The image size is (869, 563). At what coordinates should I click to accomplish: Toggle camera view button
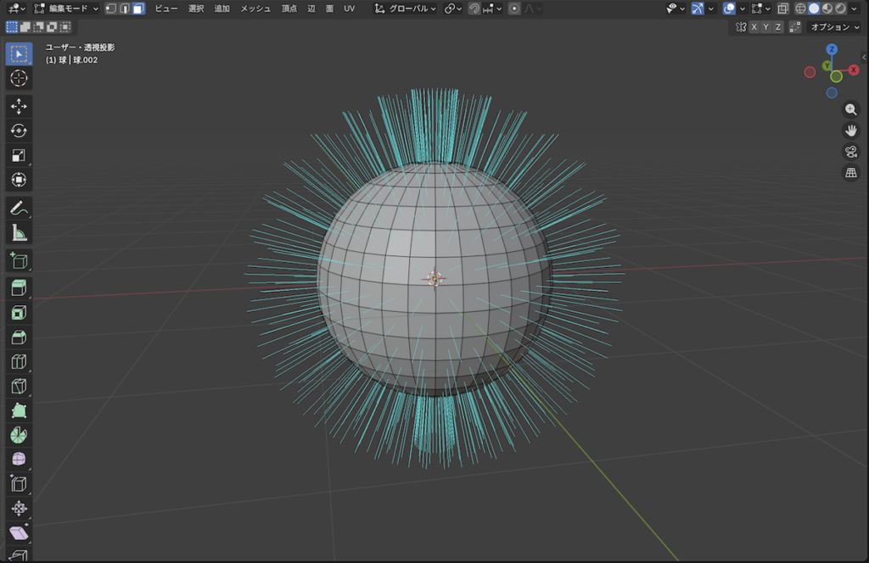tap(850, 152)
